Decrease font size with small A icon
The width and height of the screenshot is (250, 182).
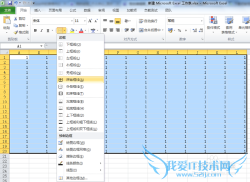[96, 21]
